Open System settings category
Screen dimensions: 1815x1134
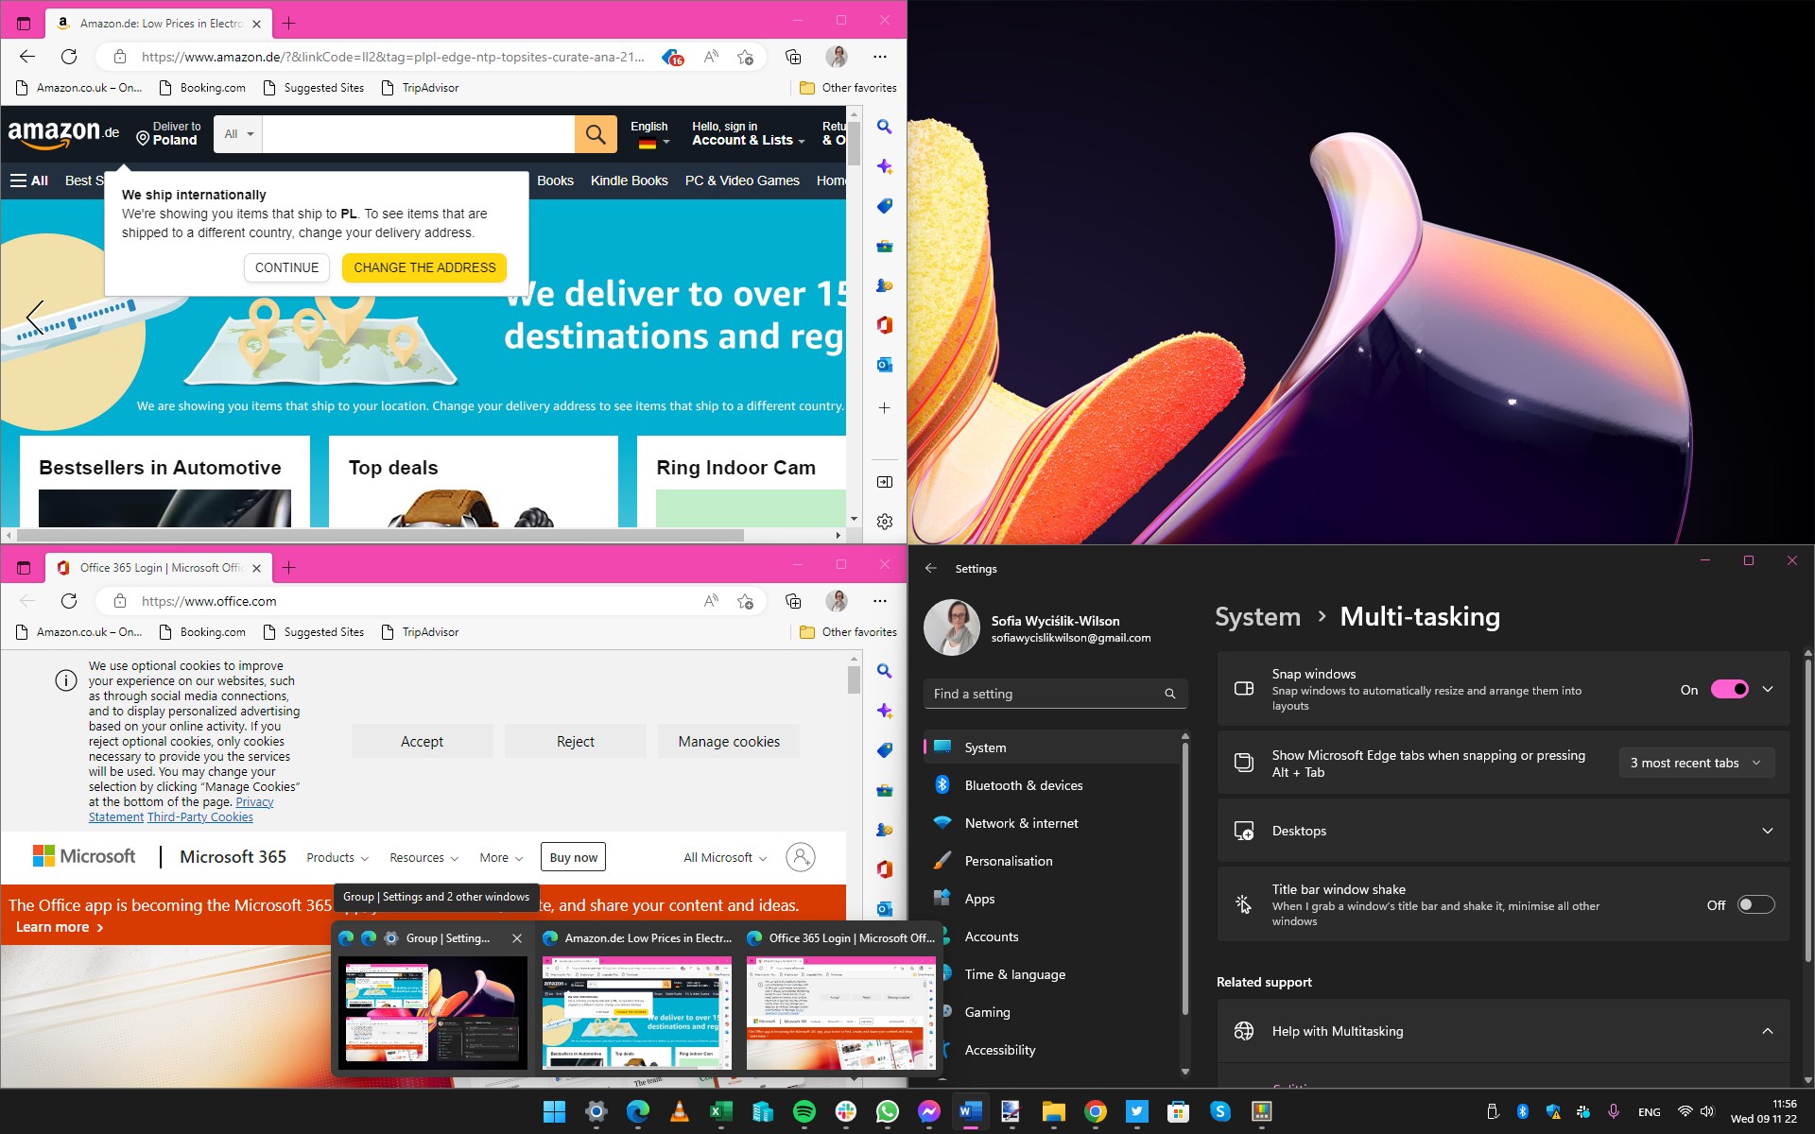point(985,746)
